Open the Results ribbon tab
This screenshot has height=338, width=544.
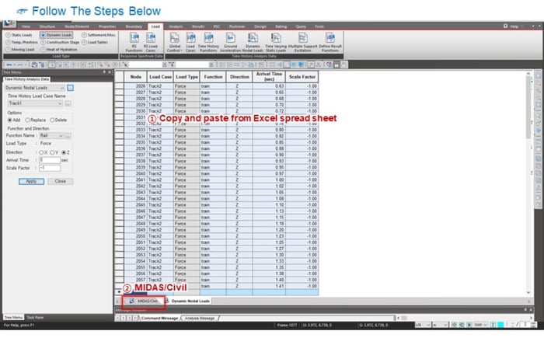[198, 26]
